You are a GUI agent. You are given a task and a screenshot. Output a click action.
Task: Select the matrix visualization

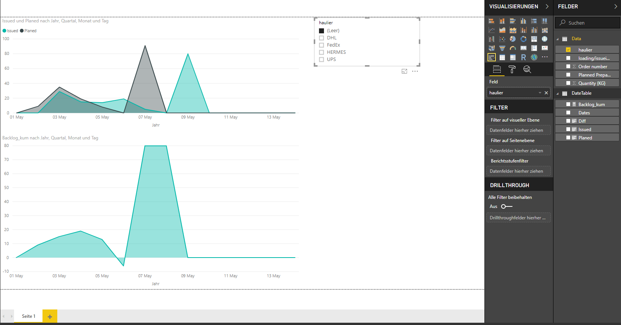(x=513, y=57)
